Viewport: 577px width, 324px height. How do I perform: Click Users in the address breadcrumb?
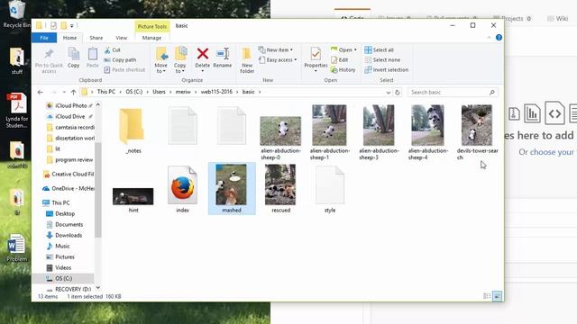(x=159, y=92)
